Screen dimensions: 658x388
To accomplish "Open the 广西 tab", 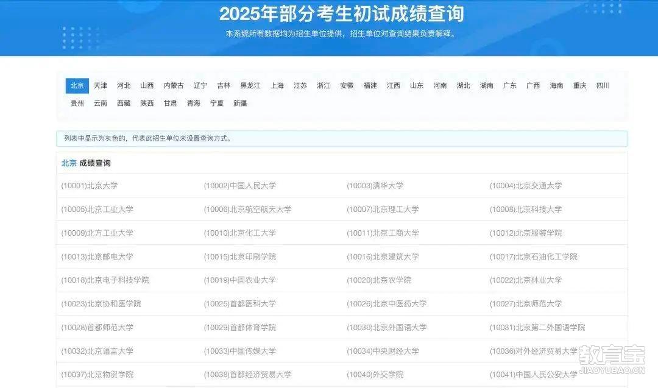I will pos(533,85).
